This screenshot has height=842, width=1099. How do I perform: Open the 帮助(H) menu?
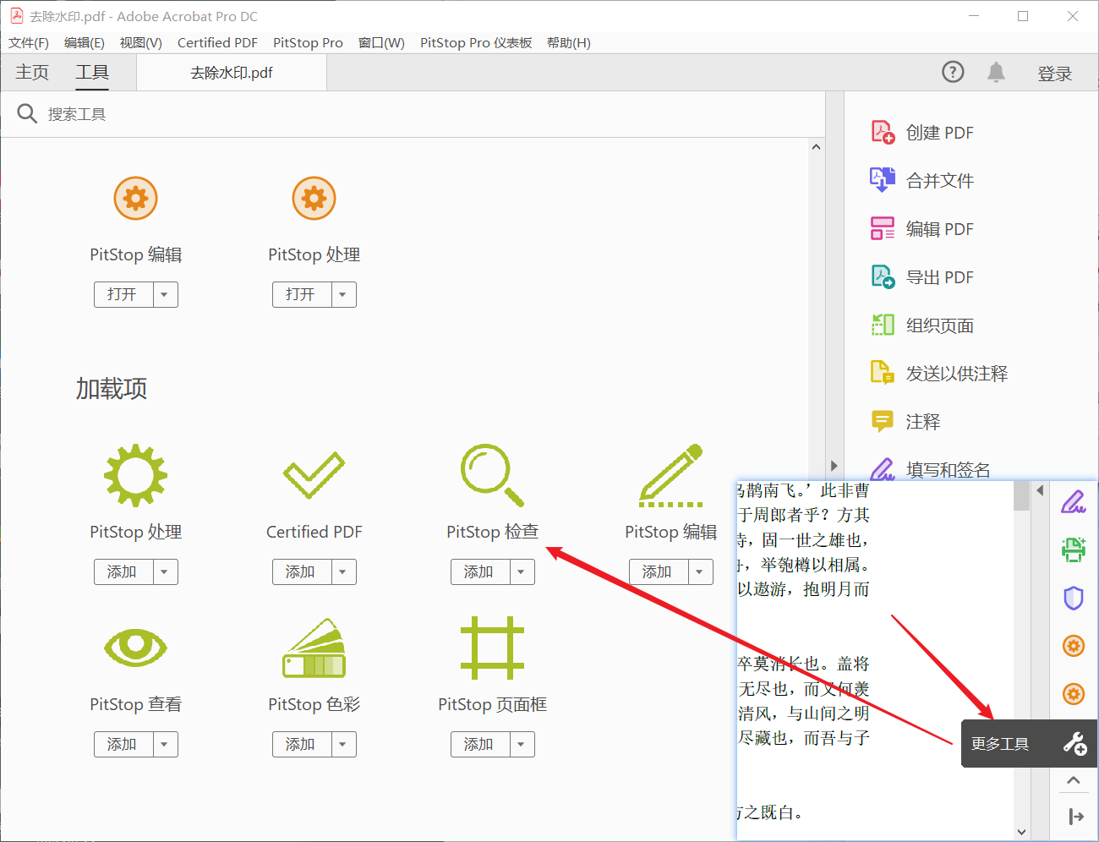pyautogui.click(x=569, y=43)
